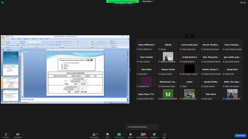The width and height of the screenshot is (248, 139).
Task: Click the zoom slider in PowerPoint status bar
Action: (x=120, y=103)
